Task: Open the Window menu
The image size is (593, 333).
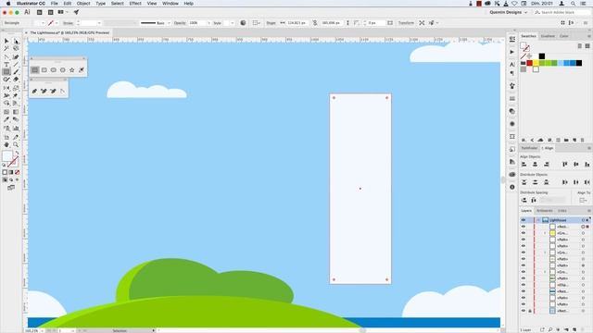Action: click(170, 4)
